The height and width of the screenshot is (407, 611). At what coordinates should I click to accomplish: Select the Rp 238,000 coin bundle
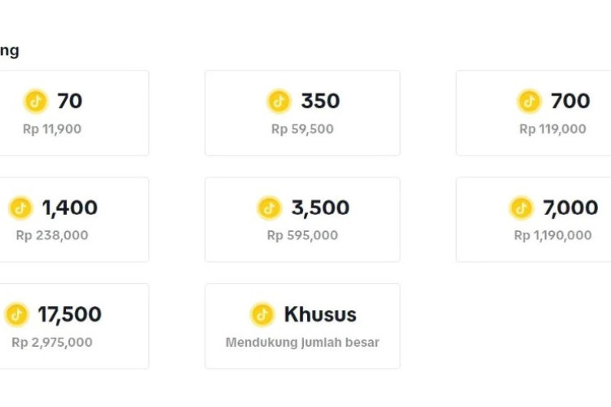click(52, 235)
